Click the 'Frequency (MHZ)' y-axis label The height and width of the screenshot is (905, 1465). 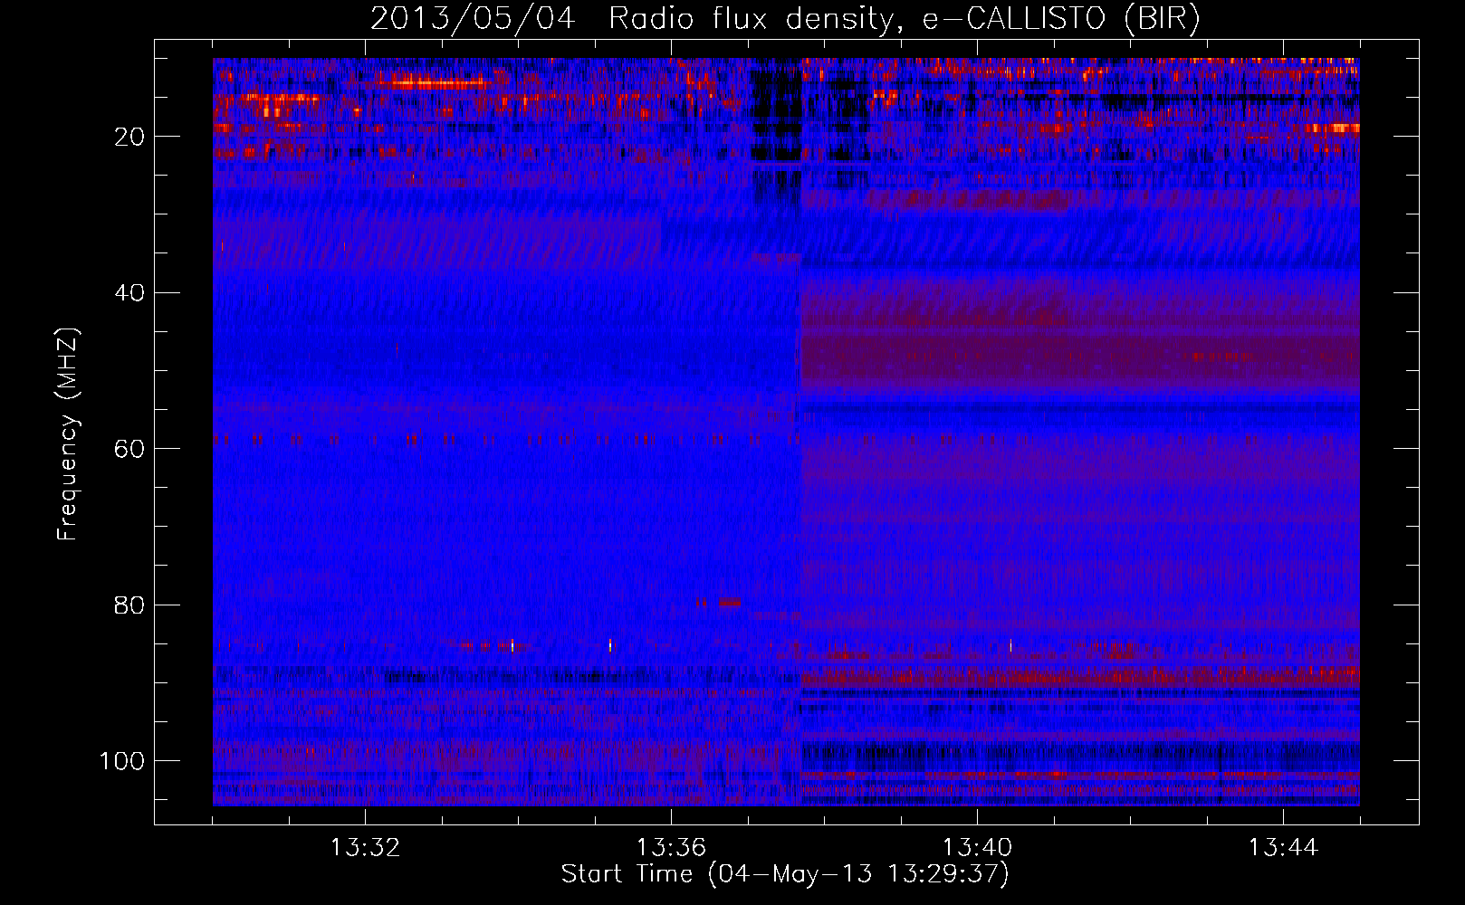pyautogui.click(x=68, y=434)
